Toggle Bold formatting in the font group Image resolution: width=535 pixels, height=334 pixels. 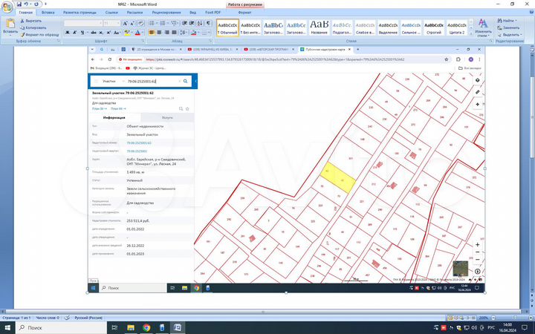[67, 33]
